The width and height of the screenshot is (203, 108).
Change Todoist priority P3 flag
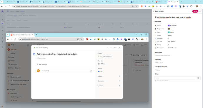pos(100,71)
